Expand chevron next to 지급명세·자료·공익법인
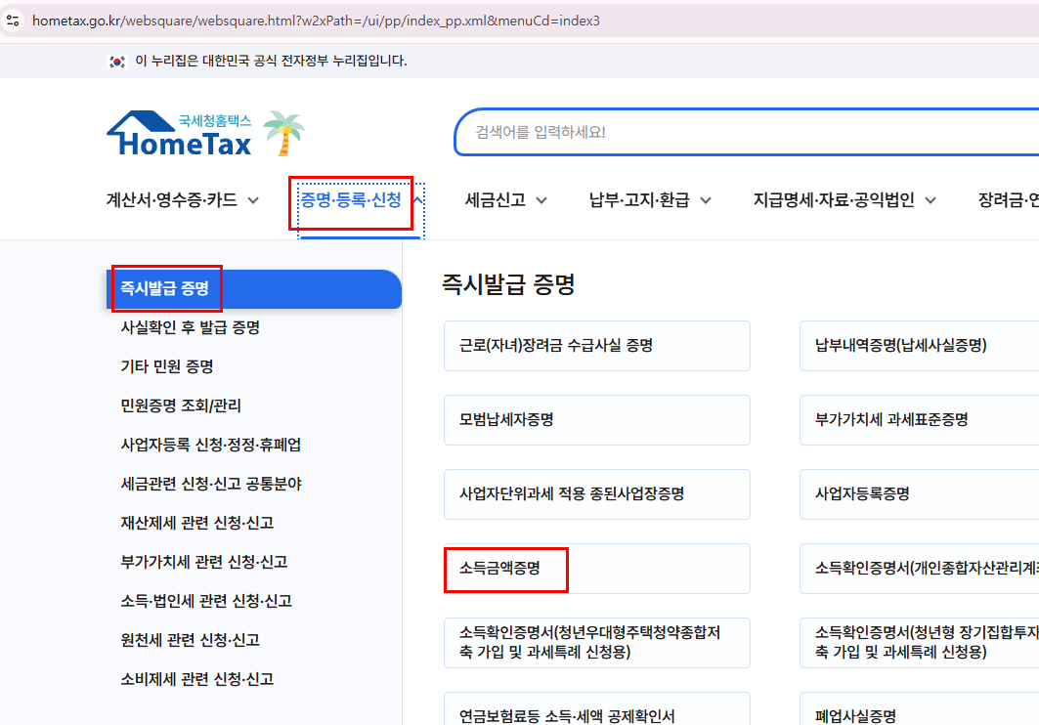 click(x=931, y=200)
